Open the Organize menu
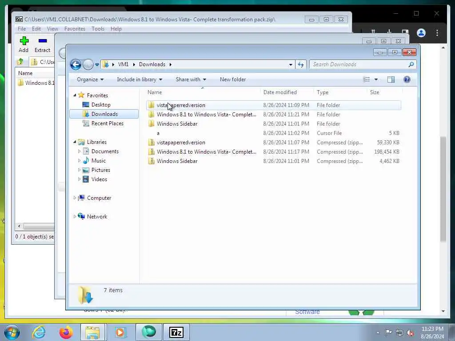Screen dimensions: 455x341 [90, 79]
